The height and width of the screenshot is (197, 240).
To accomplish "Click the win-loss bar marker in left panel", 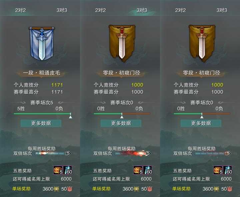I will [70, 116].
